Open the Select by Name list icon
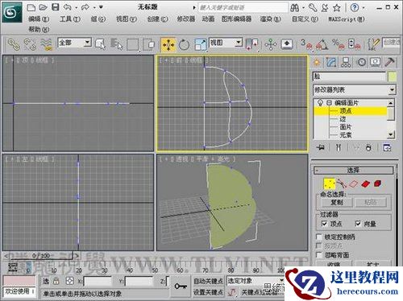Viewport: 403px width, 301px height. [x=117, y=44]
